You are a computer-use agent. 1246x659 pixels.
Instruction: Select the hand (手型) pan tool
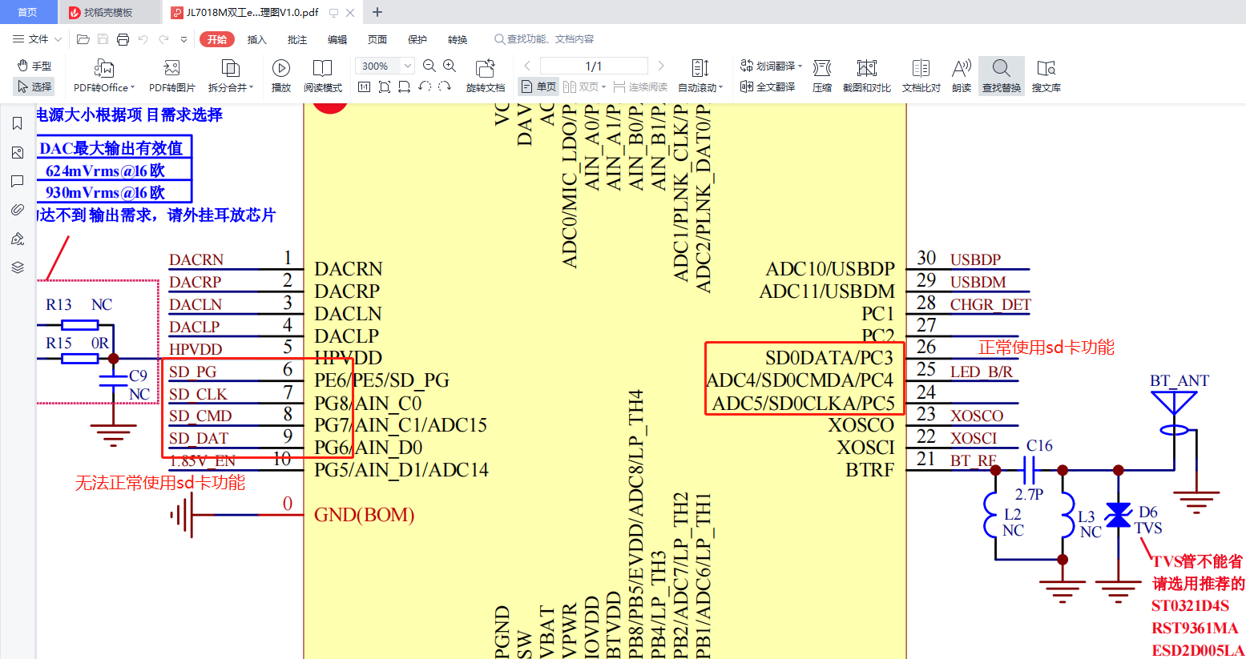[x=34, y=66]
